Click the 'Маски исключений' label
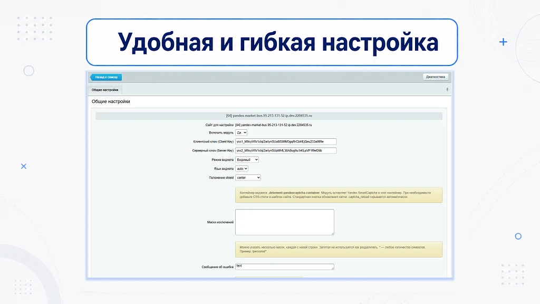This screenshot has height=304, width=540. click(220, 222)
